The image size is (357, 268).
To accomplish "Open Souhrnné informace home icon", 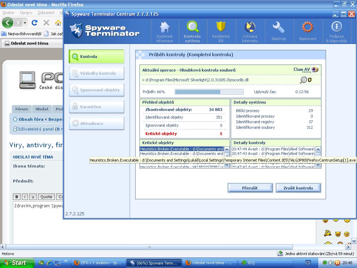I will click(x=165, y=27).
